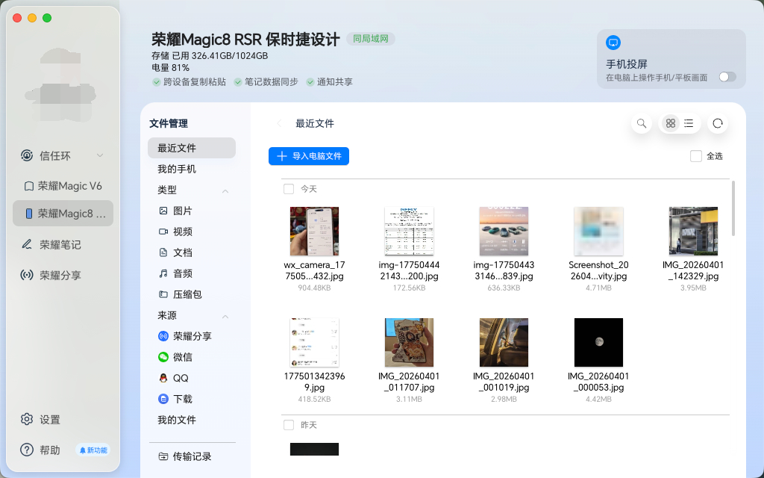Open the search icon above file list

tap(641, 123)
